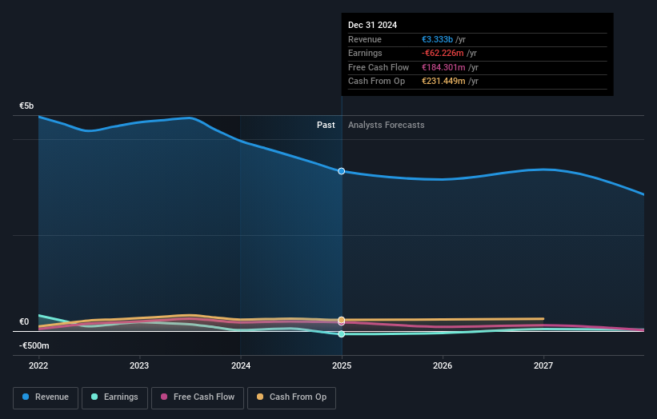
Task: Select the 2025 x-axis label
Action: pos(342,366)
